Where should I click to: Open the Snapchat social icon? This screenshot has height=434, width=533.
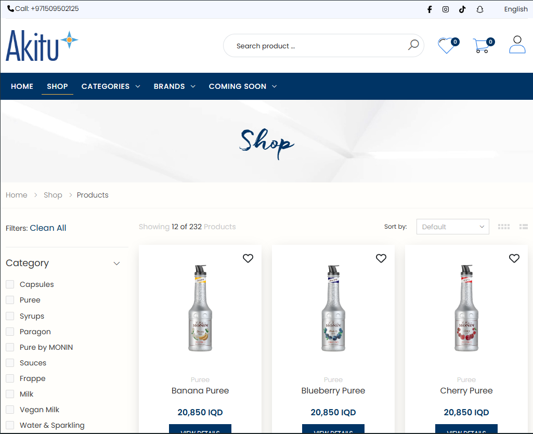(x=480, y=9)
